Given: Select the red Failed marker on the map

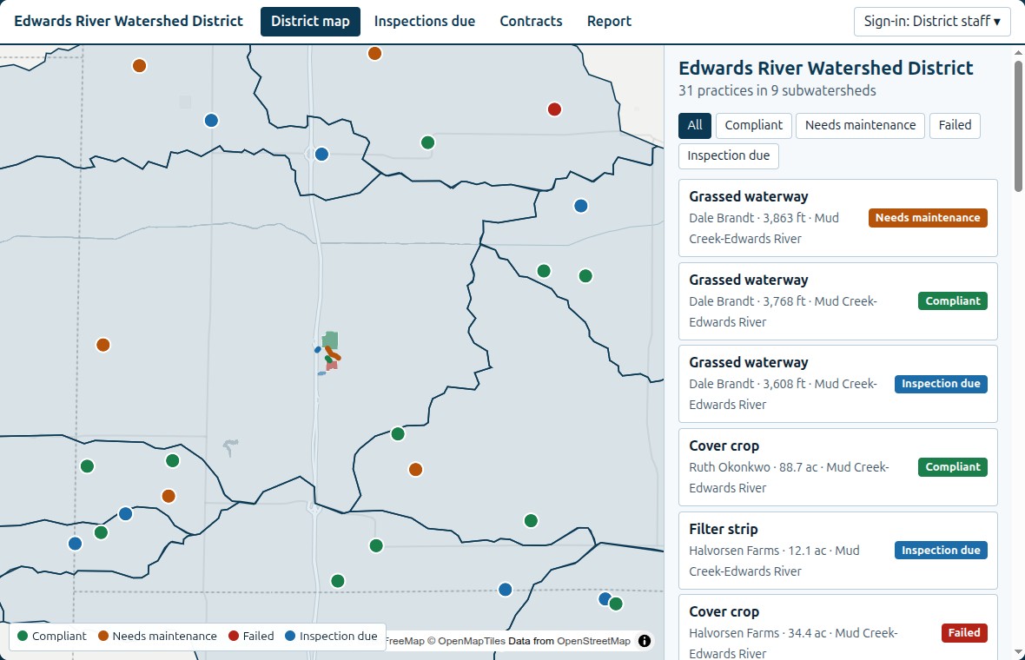Looking at the screenshot, I should pyautogui.click(x=554, y=109).
